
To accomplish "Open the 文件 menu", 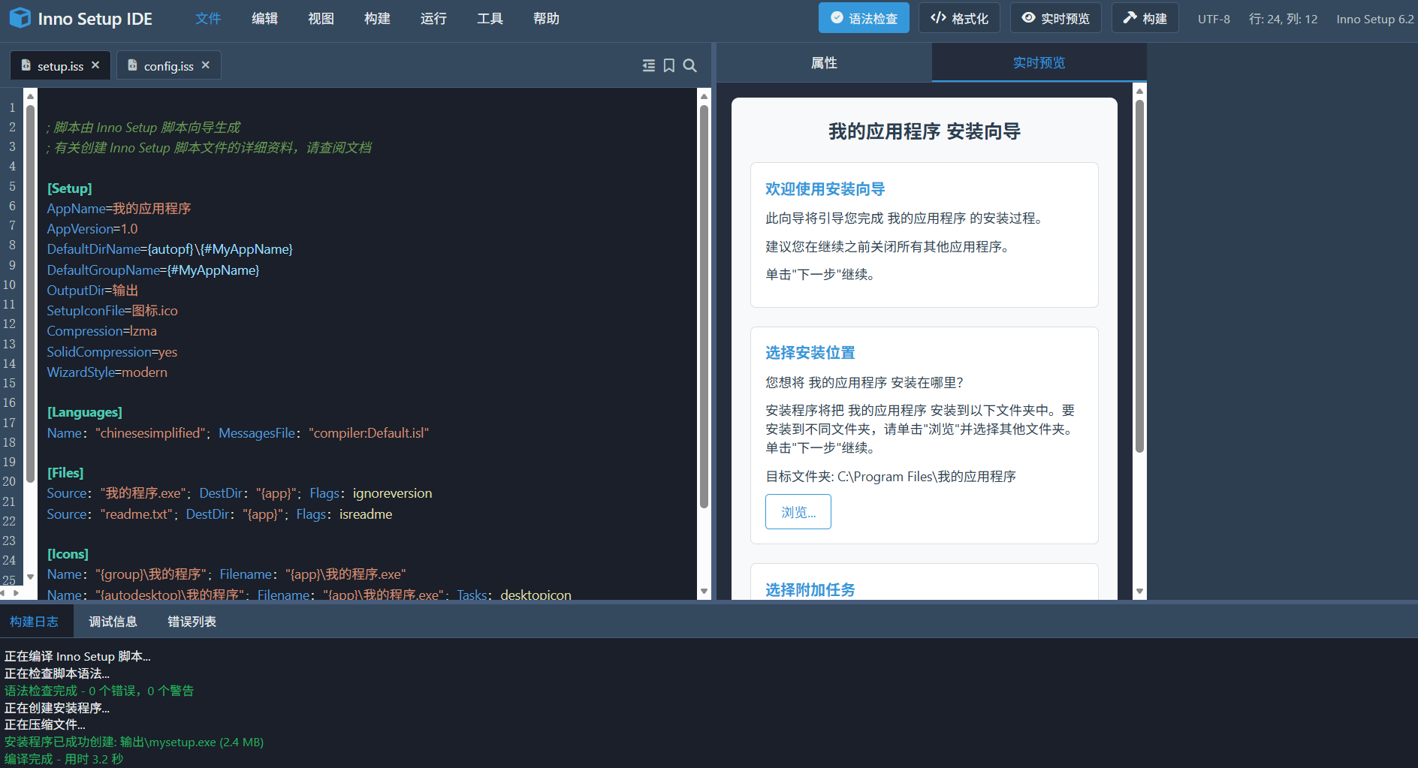I will pos(208,19).
